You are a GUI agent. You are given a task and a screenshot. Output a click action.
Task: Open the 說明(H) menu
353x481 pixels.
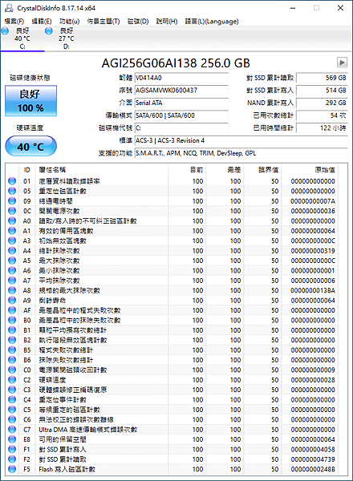(167, 21)
